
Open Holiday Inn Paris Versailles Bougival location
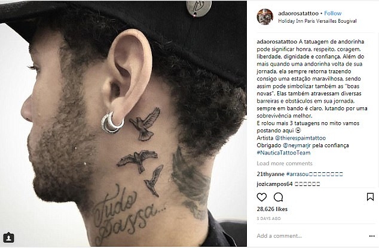[317, 21]
